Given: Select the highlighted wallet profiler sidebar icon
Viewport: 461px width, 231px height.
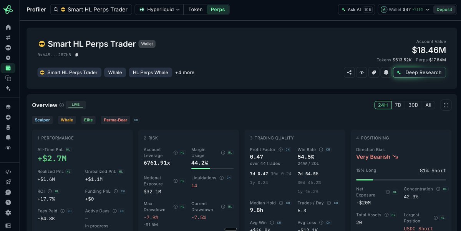Looking at the screenshot, I should [8, 68].
